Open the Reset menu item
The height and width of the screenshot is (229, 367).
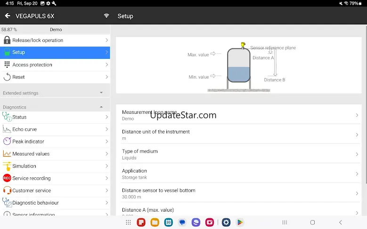(x=55, y=77)
